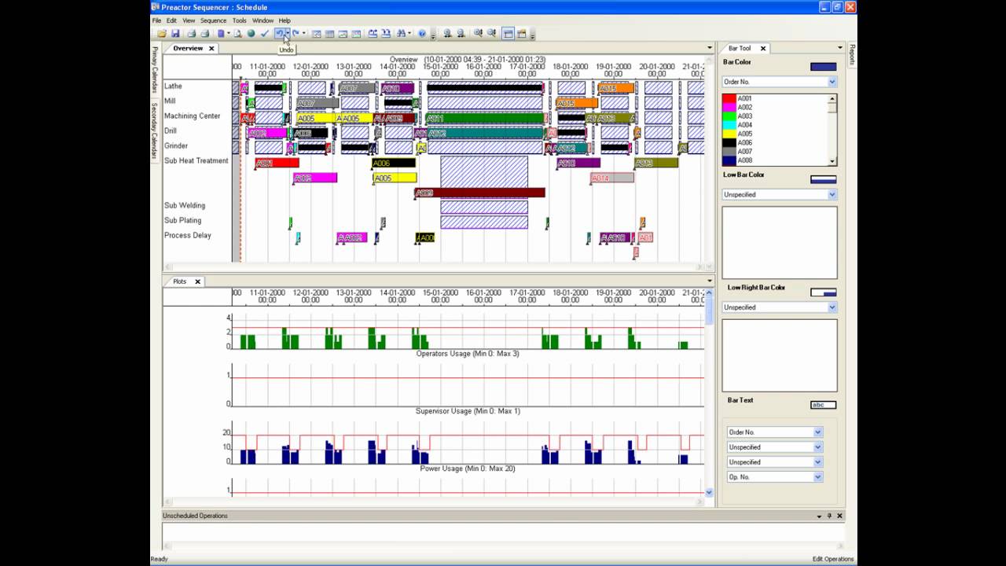Open the Primary Calendars side tab

[x=155, y=71]
